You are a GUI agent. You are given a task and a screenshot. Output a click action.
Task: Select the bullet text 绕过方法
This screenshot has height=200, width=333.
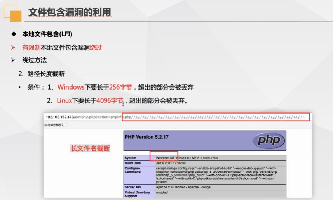pyautogui.click(x=35, y=60)
